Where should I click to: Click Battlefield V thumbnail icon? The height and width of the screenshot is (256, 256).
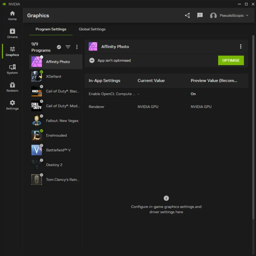point(36,150)
